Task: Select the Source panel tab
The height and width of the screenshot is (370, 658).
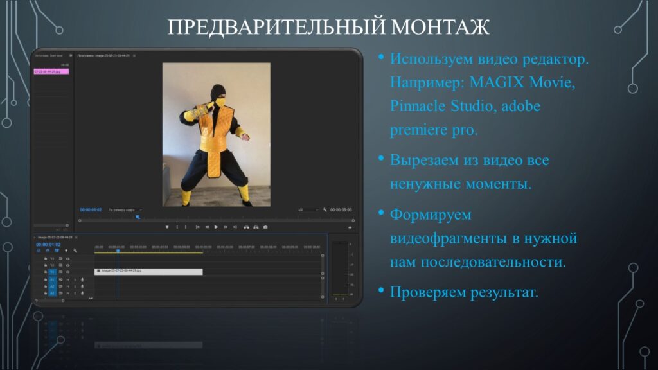Action: click(49, 55)
